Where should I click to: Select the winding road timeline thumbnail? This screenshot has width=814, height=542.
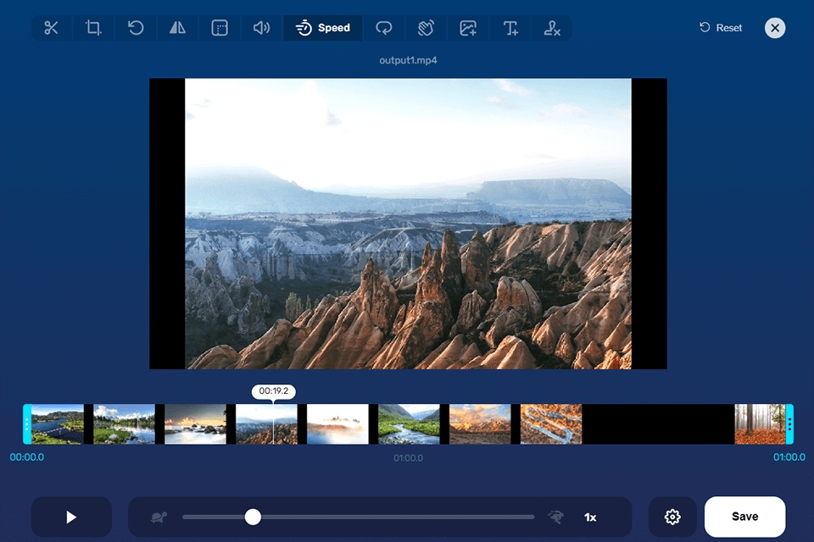pyautogui.click(x=551, y=424)
